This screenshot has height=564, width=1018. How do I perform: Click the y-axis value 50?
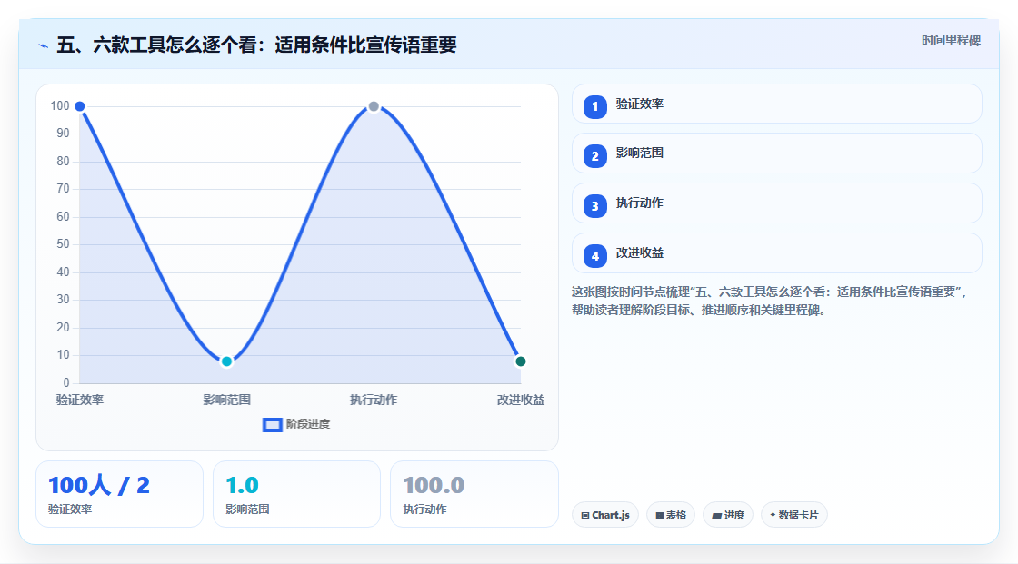tap(63, 244)
